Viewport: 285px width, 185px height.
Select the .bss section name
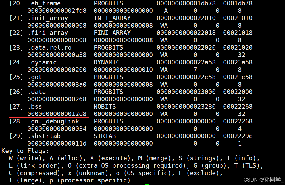[35, 107]
